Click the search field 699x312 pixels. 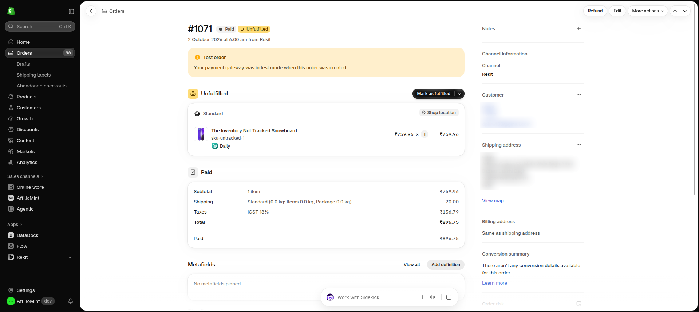pos(40,26)
